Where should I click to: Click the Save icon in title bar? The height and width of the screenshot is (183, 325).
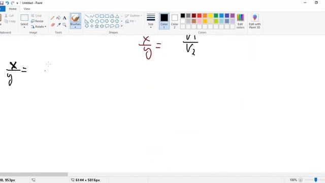pos(2,3)
